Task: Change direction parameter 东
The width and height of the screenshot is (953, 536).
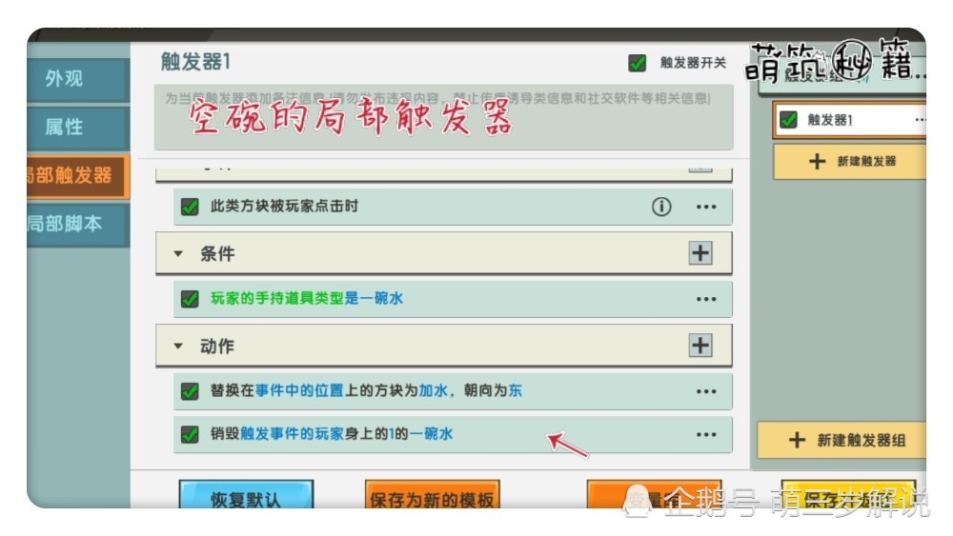Action: [515, 391]
